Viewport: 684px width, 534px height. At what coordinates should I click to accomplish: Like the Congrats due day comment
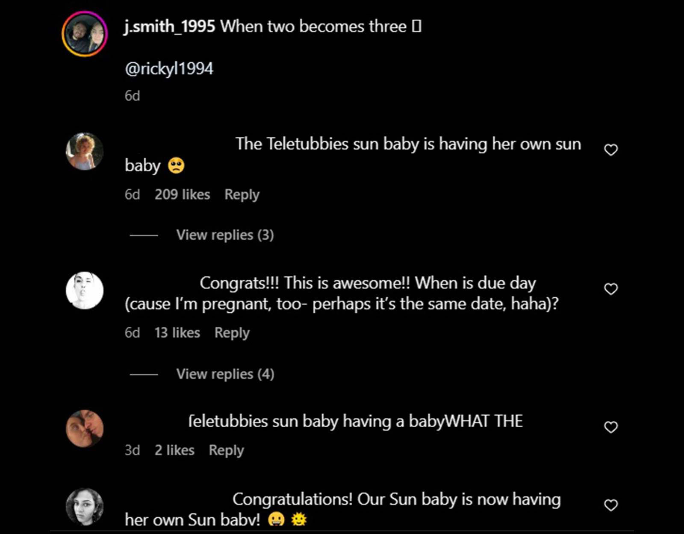pos(610,289)
